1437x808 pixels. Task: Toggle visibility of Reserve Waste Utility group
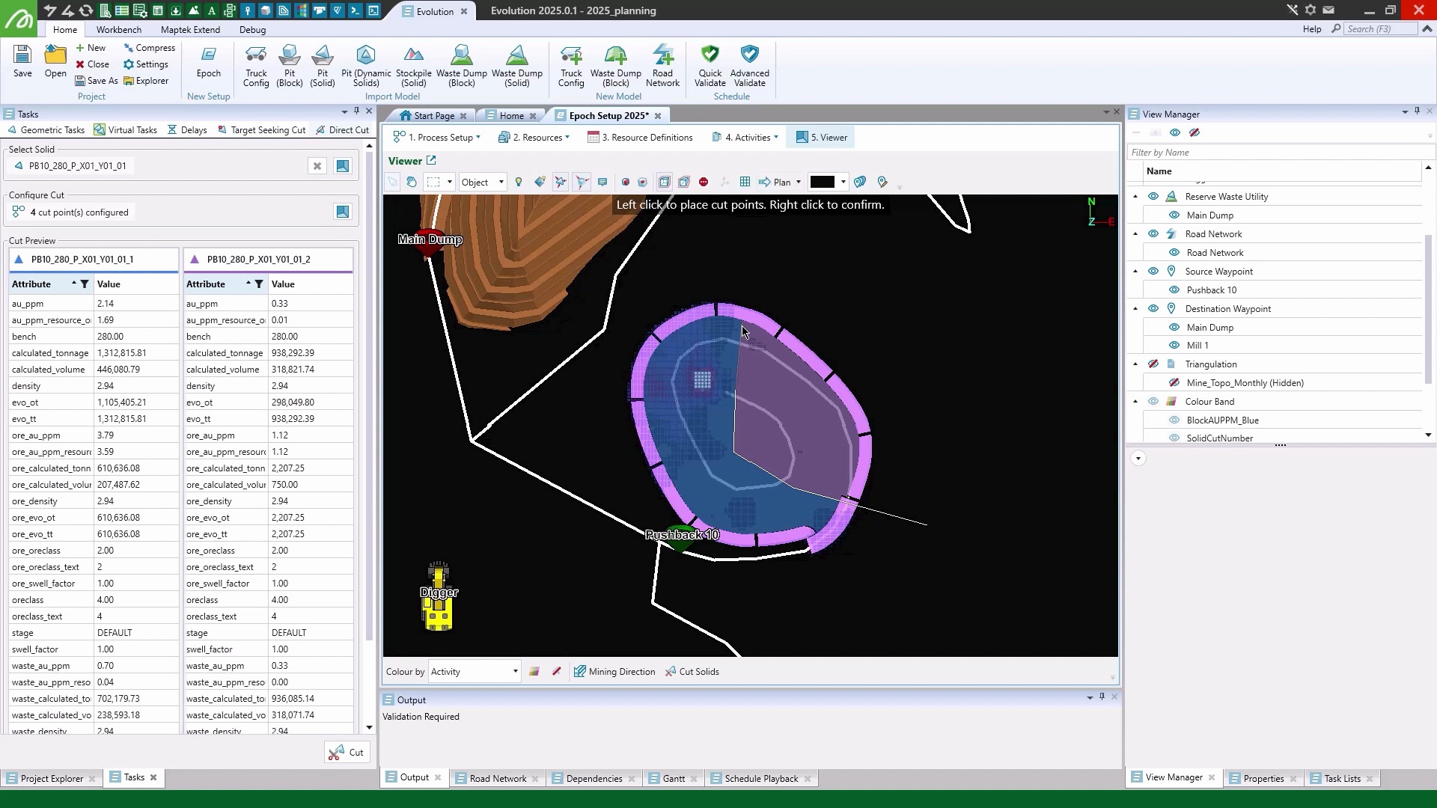coord(1153,197)
